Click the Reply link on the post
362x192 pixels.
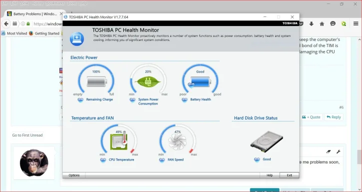334,117
